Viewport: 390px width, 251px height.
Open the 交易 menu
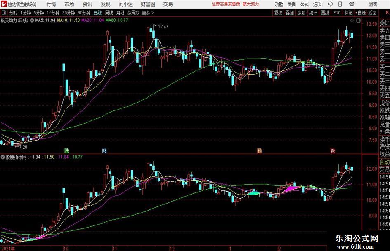pyautogui.click(x=168, y=4)
